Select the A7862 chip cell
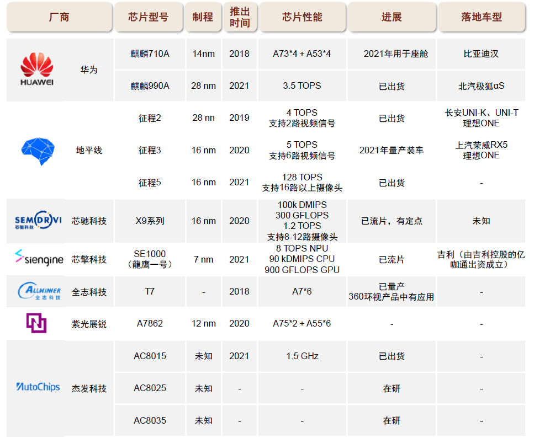This screenshot has width=550, height=438. 150,323
